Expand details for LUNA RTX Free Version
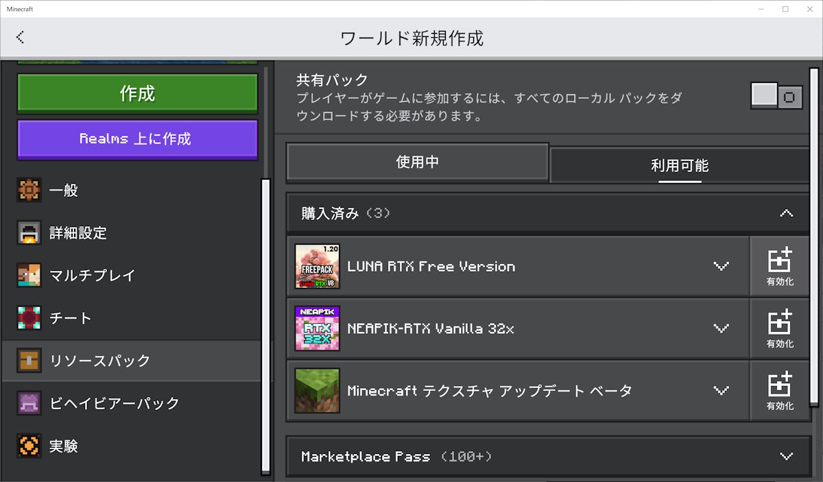This screenshot has height=482, width=823. tap(721, 266)
